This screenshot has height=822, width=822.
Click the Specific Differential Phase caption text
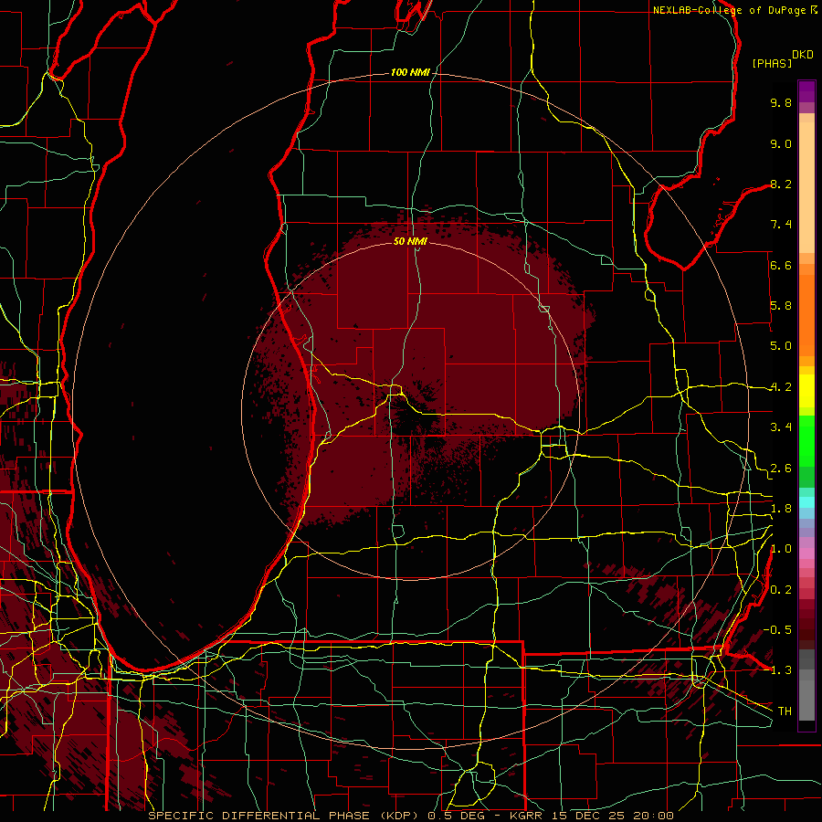[283, 816]
